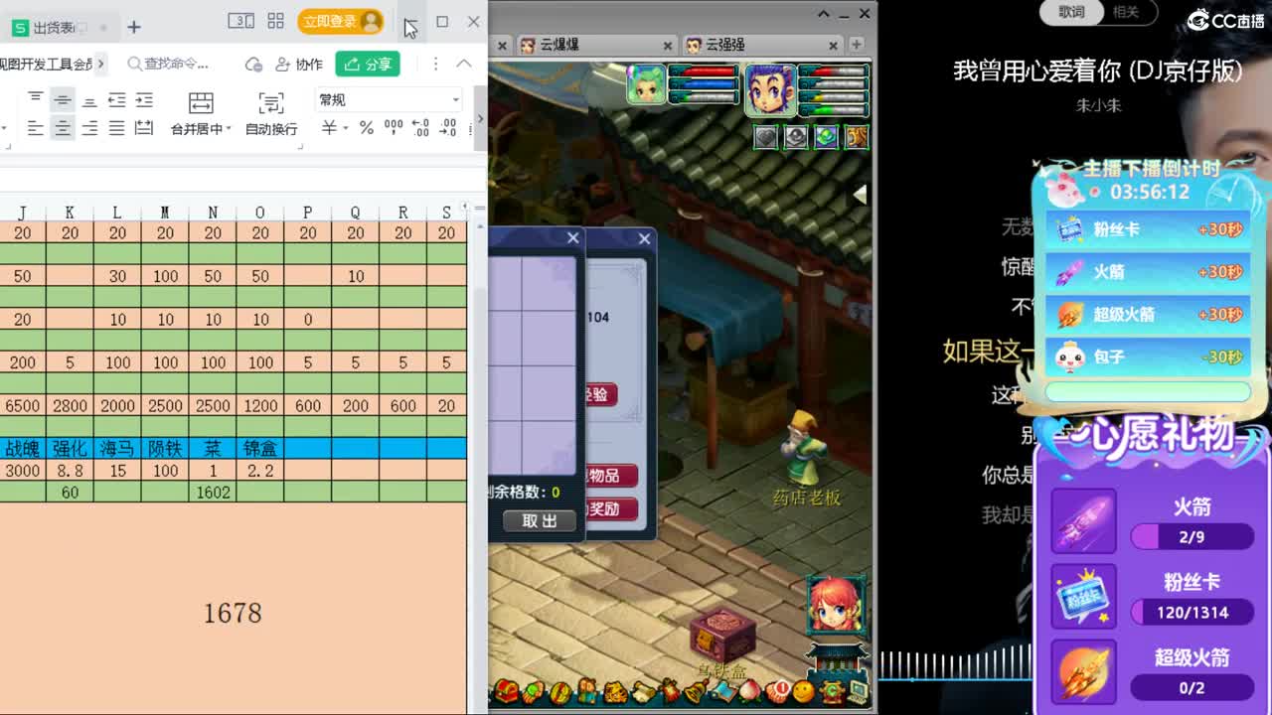Open the 常规 number format dropdown
1272x715 pixels.
(x=389, y=99)
